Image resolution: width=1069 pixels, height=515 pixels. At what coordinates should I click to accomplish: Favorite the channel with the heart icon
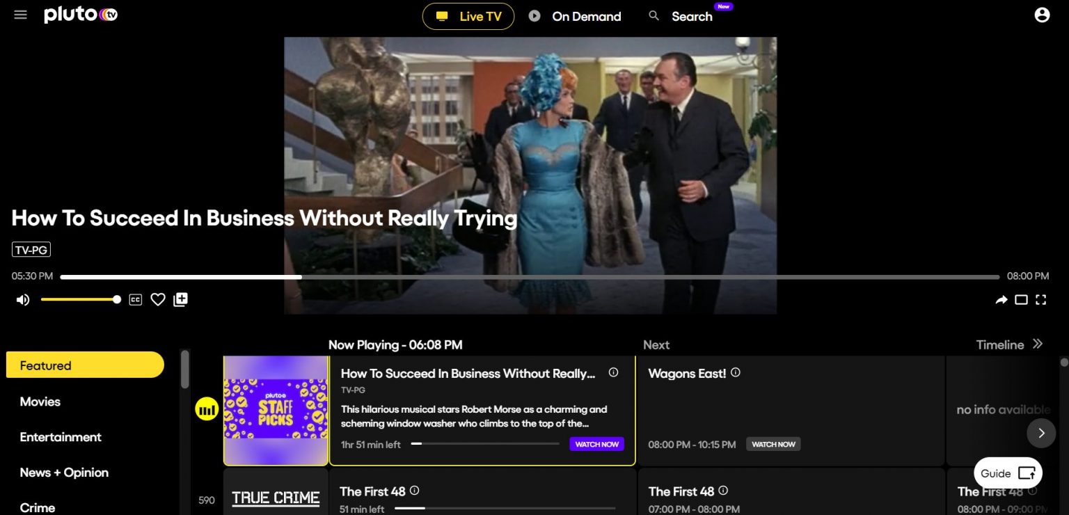158,299
